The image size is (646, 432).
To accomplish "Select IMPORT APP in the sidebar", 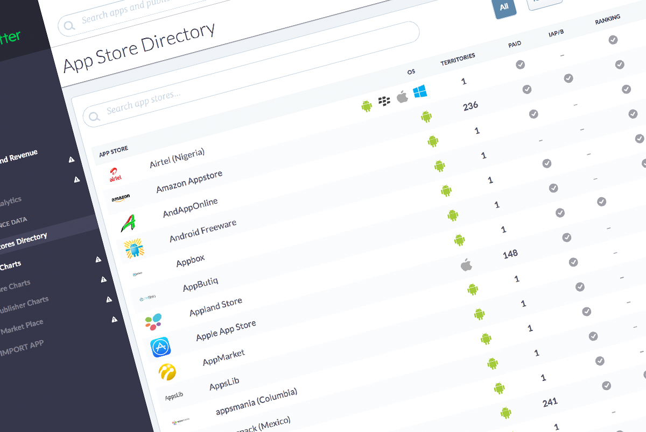I will [x=22, y=349].
